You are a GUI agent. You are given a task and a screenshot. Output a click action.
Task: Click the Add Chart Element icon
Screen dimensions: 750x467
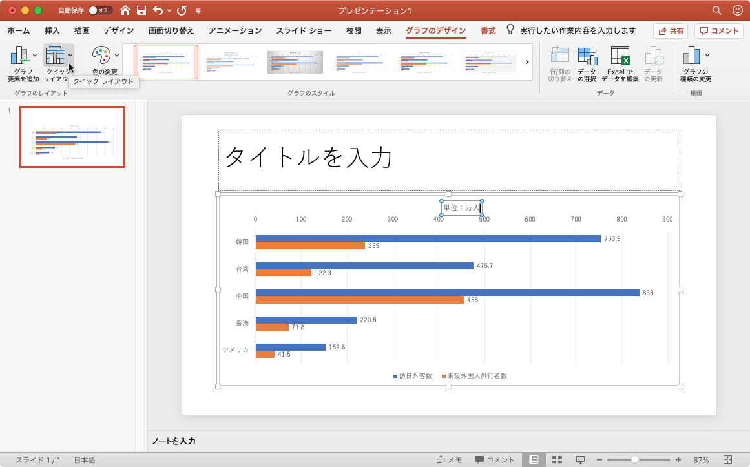point(20,56)
